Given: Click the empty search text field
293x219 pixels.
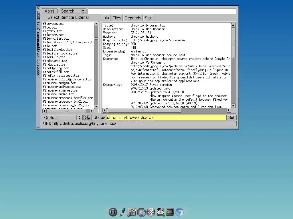Looking at the screenshot, I should pos(162,11).
